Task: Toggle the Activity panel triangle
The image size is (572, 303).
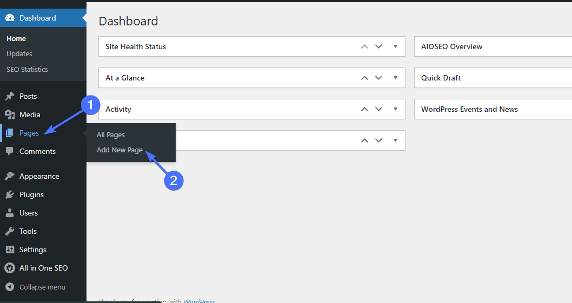Action: 395,109
